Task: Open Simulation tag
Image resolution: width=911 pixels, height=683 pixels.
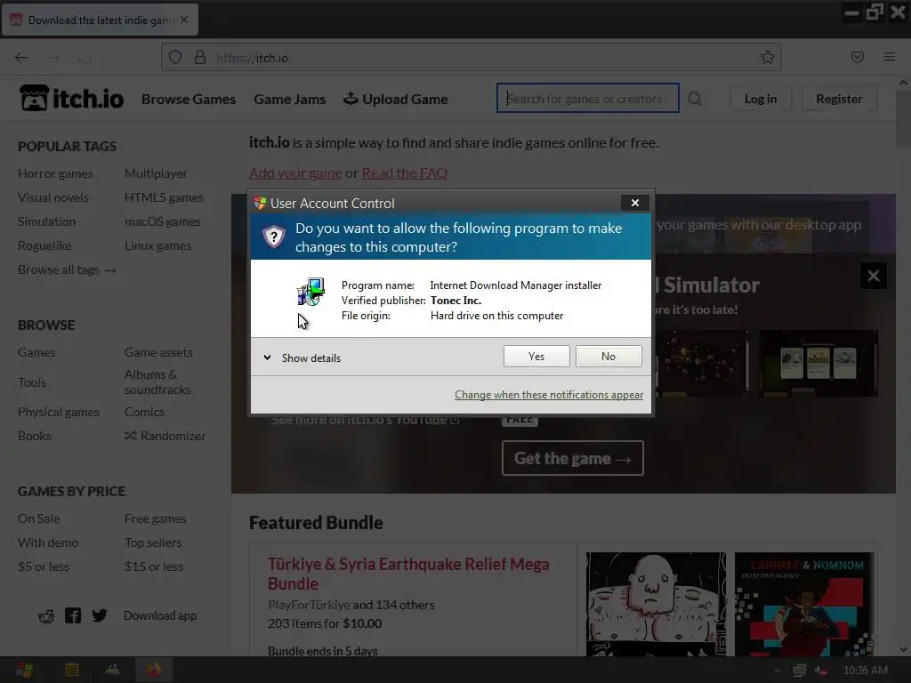Action: coord(46,221)
